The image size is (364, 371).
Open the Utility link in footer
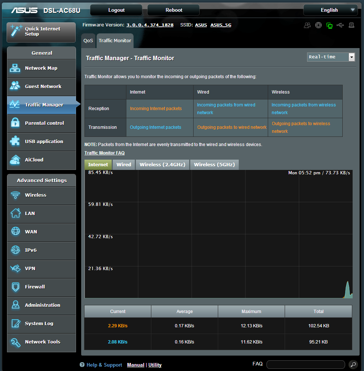155,365
